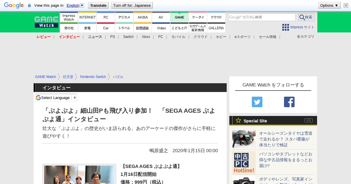
Task: Click the Impress site grid icon
Action: [x=285, y=27]
